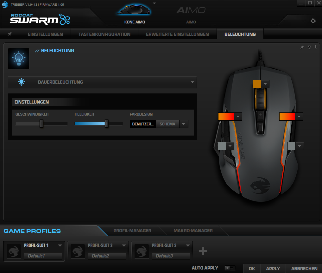Click the Helligkeit brightness slider handle
322x273 pixels.
pyautogui.click(x=106, y=124)
